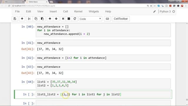Interrupt kernel with stop square icon
Screen dimensions: 188x106
(69, 19)
